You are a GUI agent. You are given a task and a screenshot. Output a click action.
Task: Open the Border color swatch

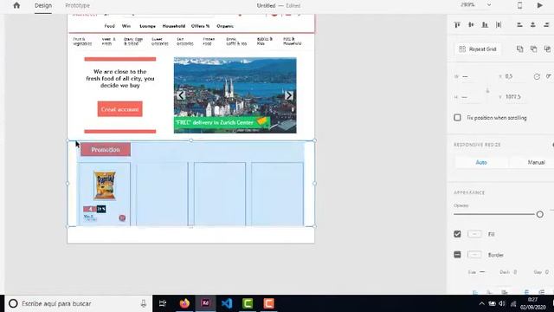tap(474, 255)
